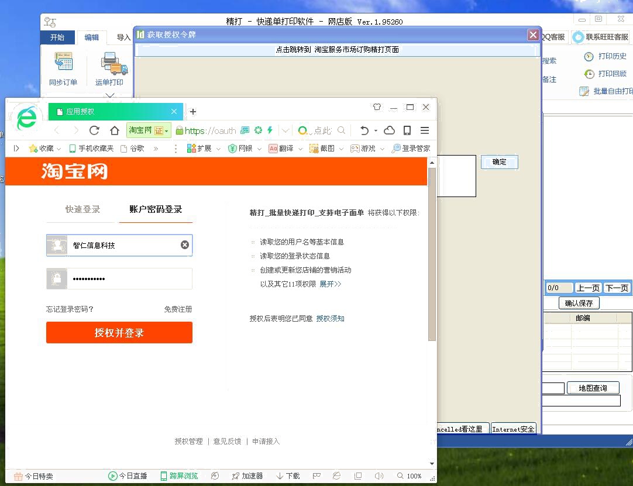Viewport: 633px width, 486px height.
Task: Click the mute speaker icon in status bar
Action: (379, 476)
